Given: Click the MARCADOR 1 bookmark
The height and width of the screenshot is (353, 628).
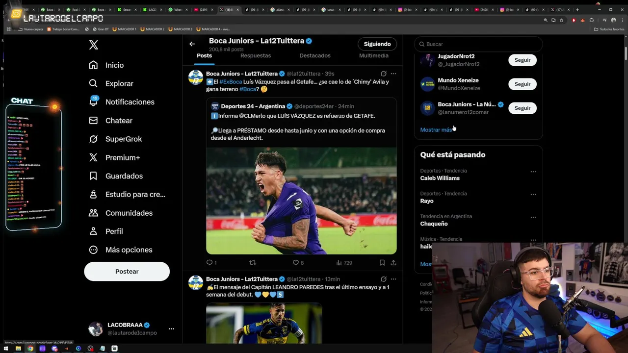Looking at the screenshot, I should tap(125, 29).
